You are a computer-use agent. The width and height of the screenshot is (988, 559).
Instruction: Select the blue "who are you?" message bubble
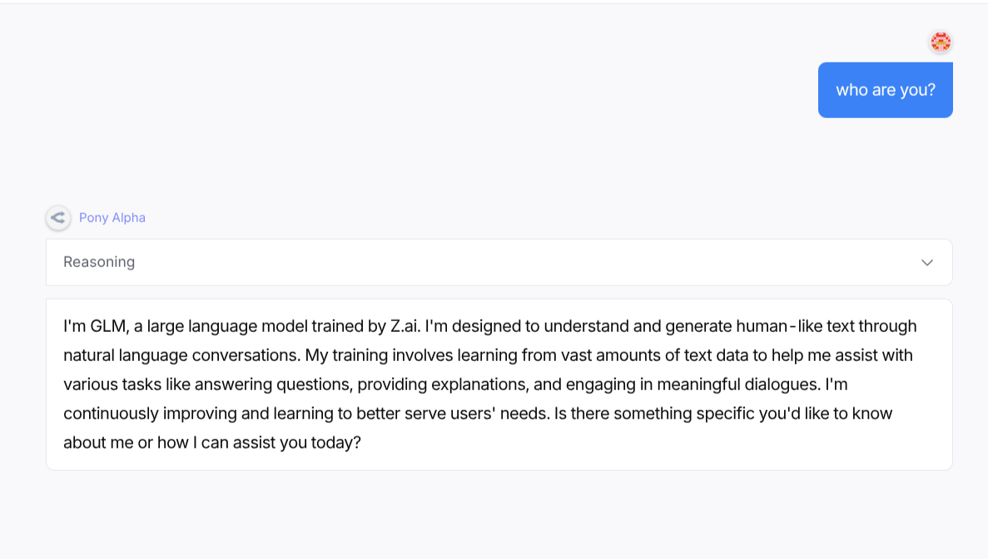pos(885,90)
